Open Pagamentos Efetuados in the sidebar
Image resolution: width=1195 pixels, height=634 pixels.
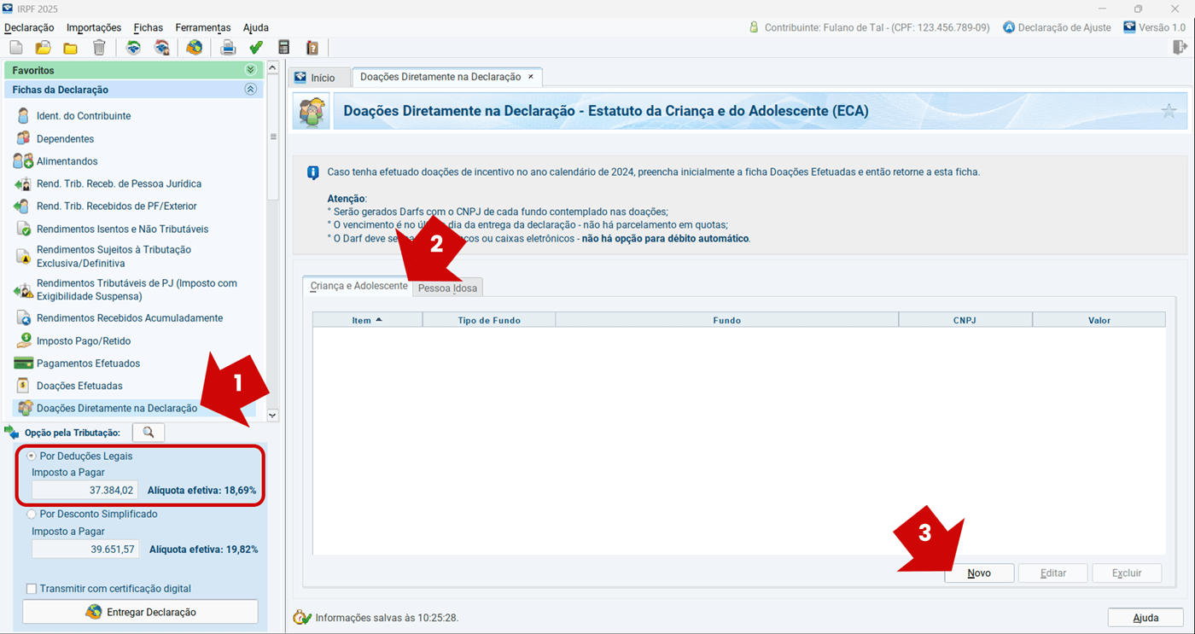88,364
